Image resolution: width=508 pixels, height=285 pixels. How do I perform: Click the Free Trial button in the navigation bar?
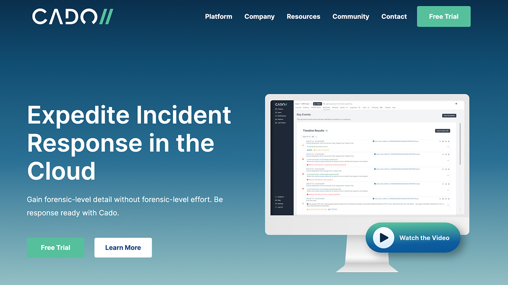(x=444, y=17)
